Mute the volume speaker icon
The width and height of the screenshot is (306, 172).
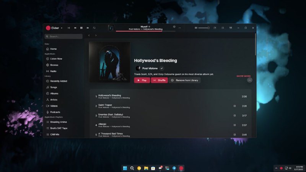coord(196,28)
